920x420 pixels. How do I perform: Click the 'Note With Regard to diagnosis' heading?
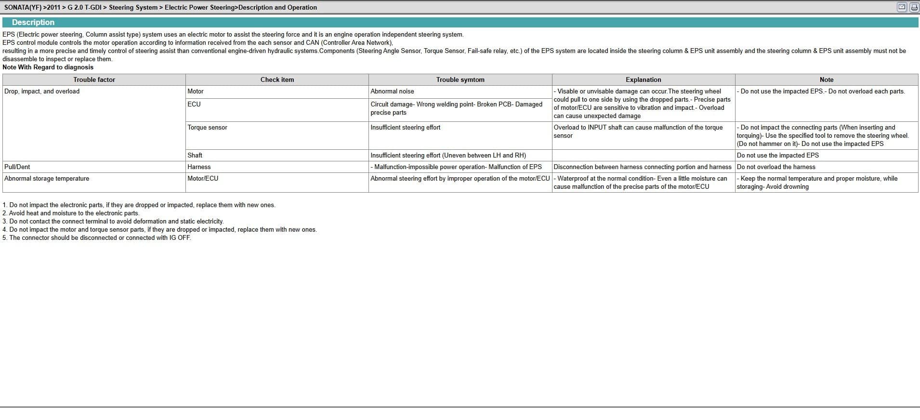click(x=48, y=67)
